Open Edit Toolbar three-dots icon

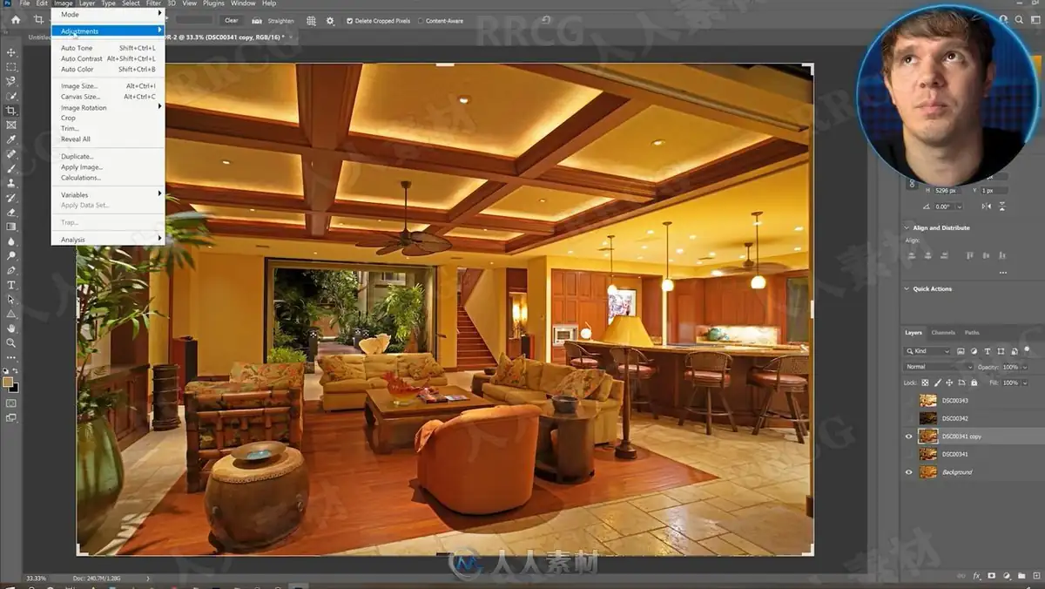pos(11,357)
